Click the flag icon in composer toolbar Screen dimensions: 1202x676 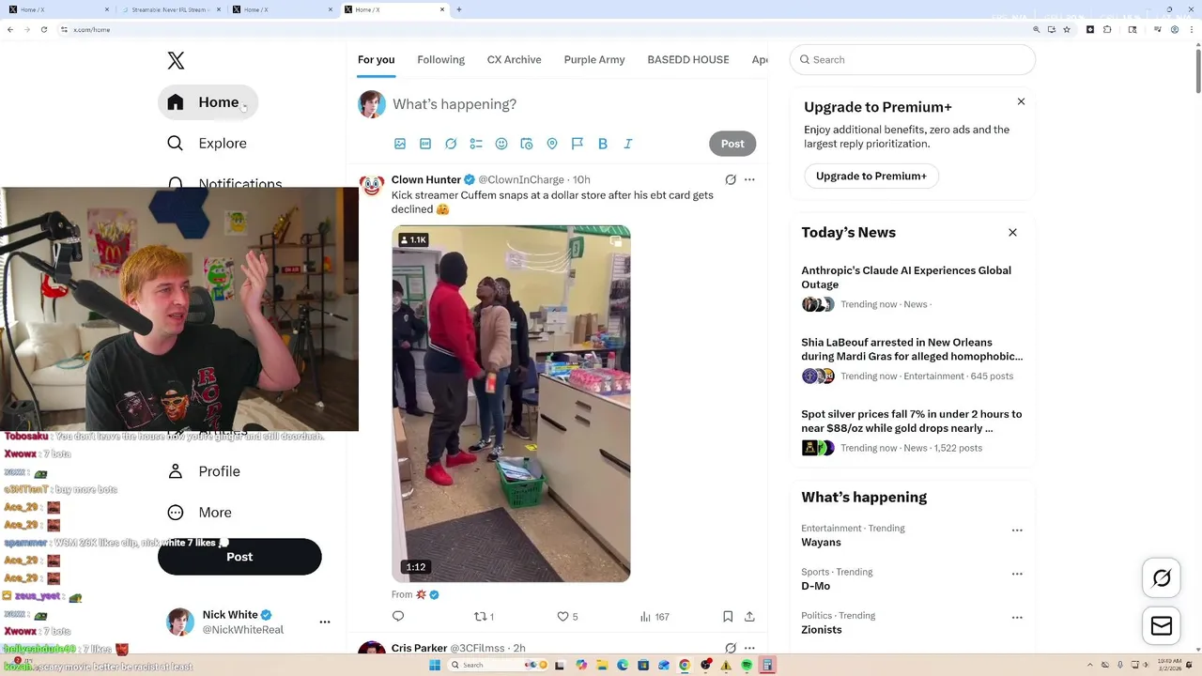(x=578, y=144)
